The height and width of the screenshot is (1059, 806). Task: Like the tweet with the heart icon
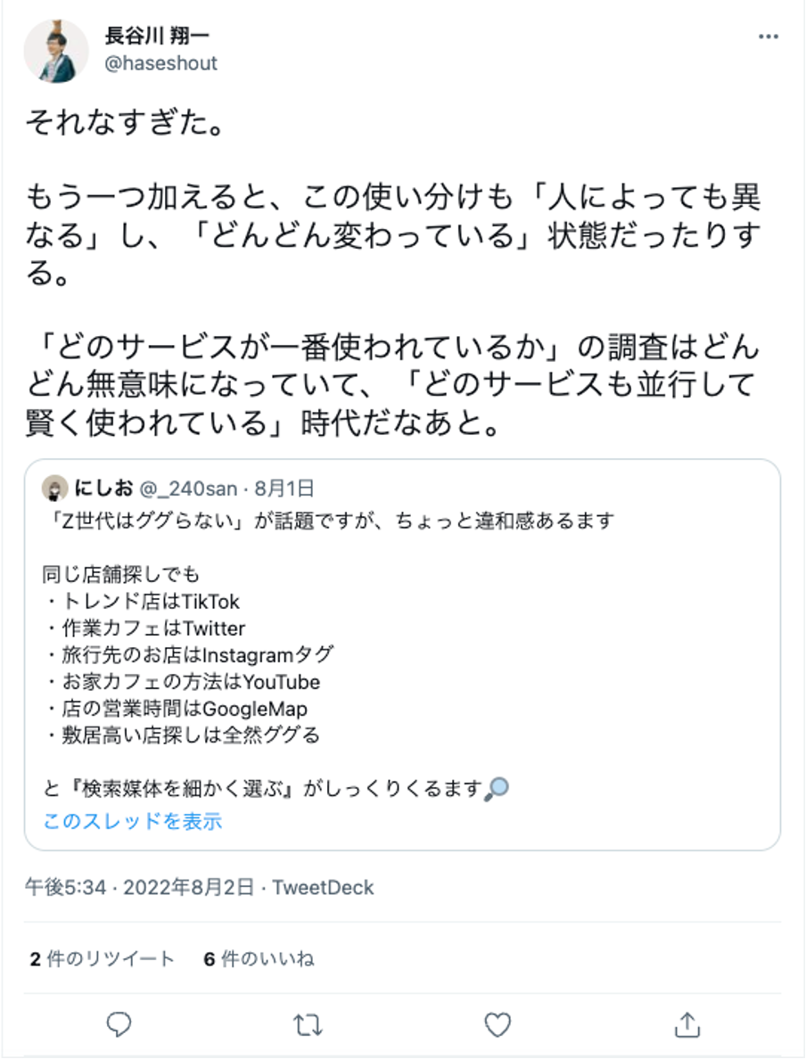[x=497, y=1024]
